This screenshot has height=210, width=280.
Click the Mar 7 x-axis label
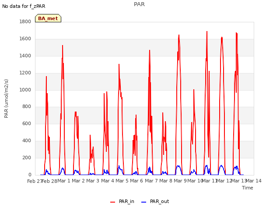pos(151,181)
